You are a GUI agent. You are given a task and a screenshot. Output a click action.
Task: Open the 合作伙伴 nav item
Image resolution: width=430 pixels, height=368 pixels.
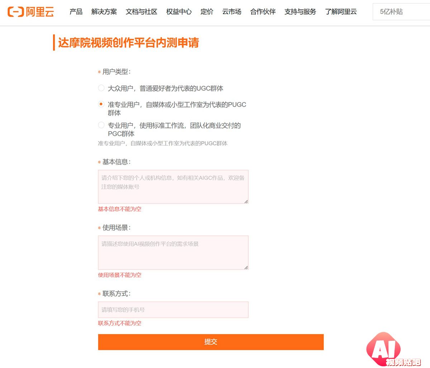263,12
